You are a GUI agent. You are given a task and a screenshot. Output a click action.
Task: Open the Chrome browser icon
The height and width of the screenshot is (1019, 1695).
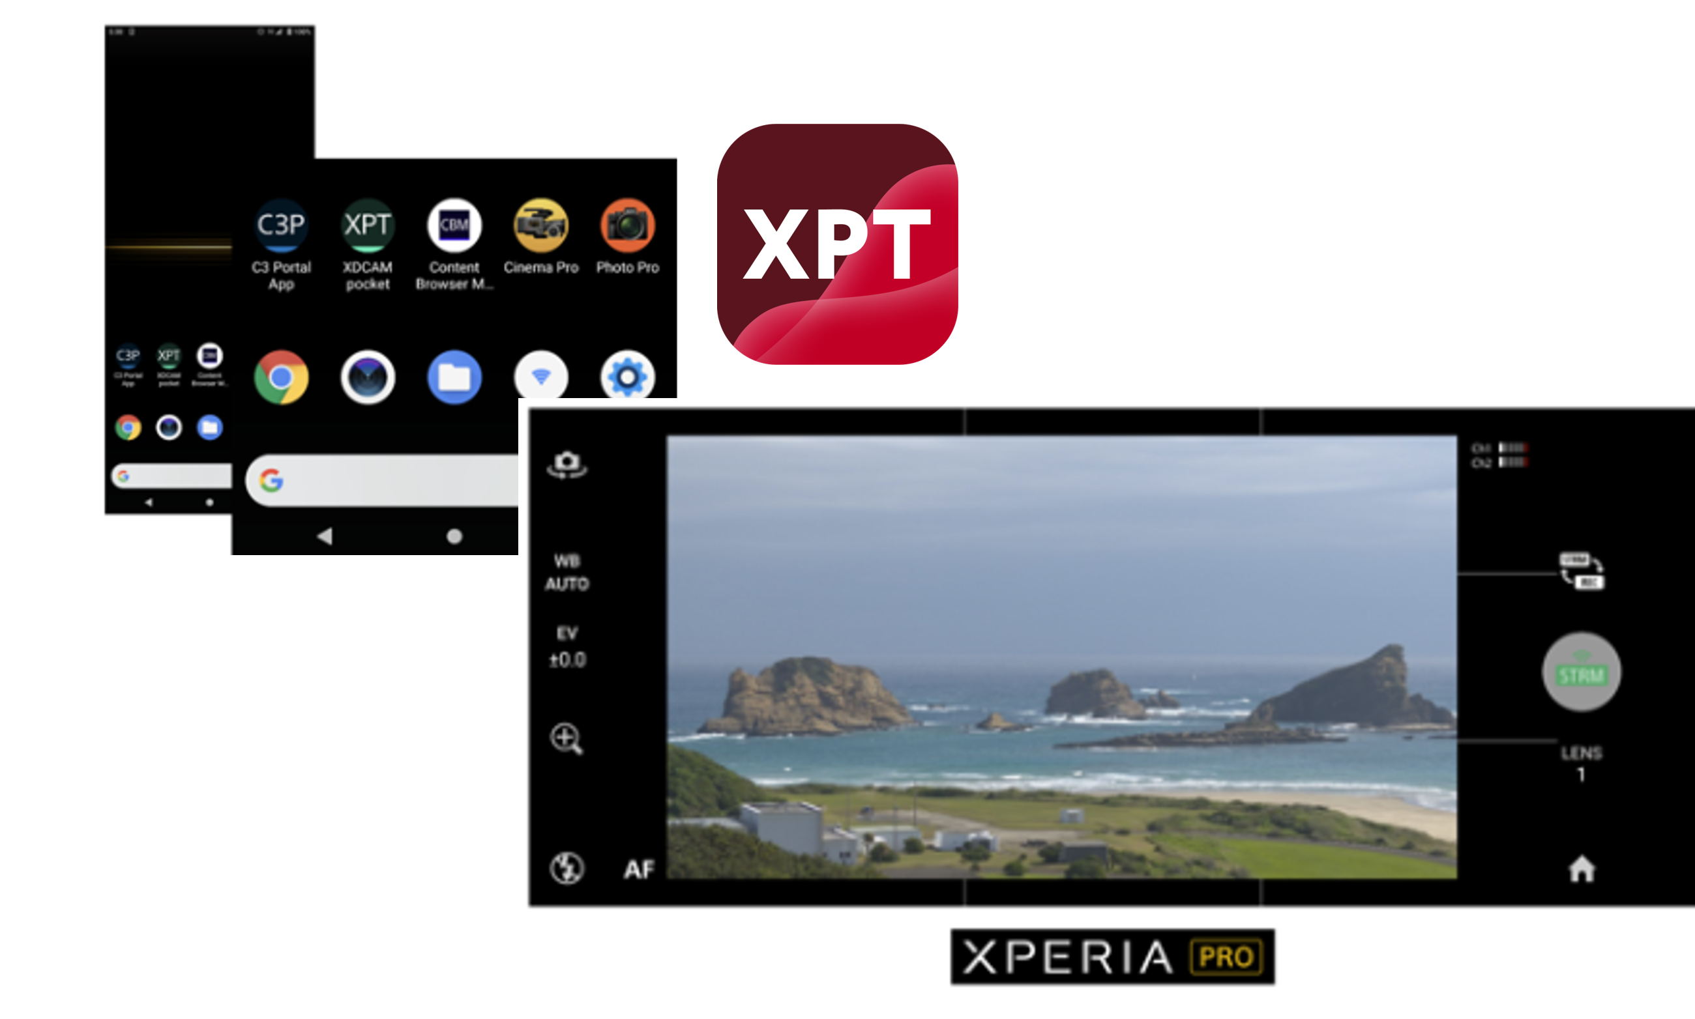[281, 377]
